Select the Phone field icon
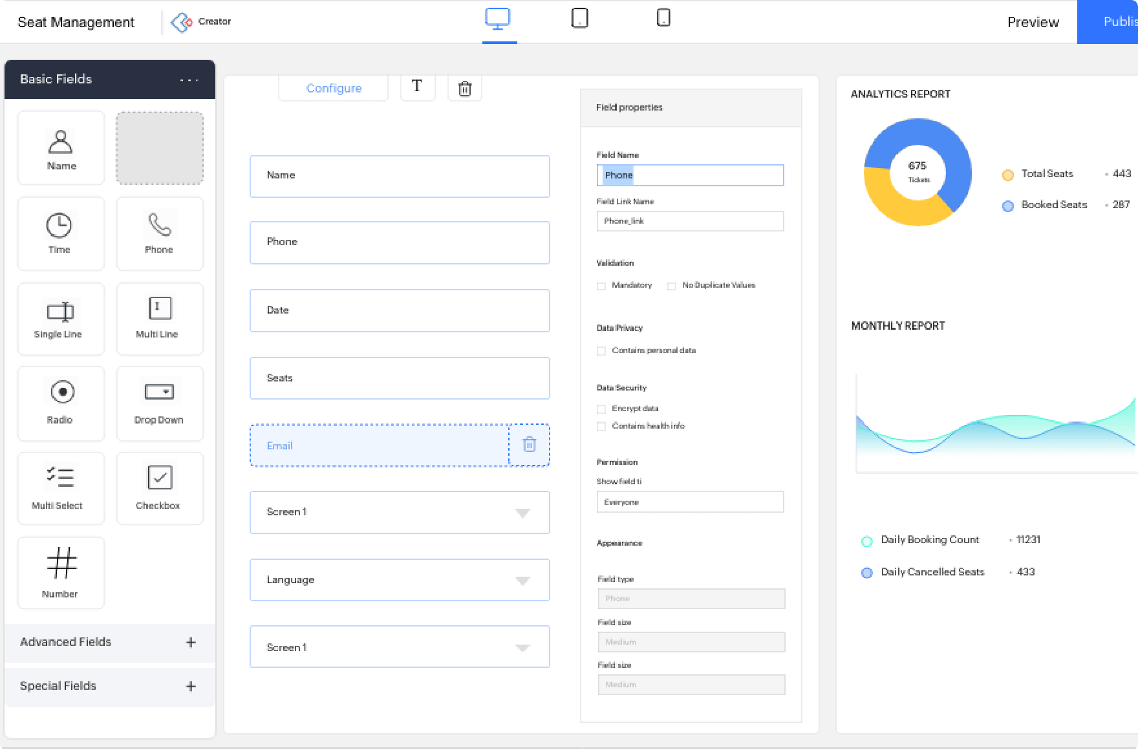The image size is (1138, 750). [x=159, y=225]
